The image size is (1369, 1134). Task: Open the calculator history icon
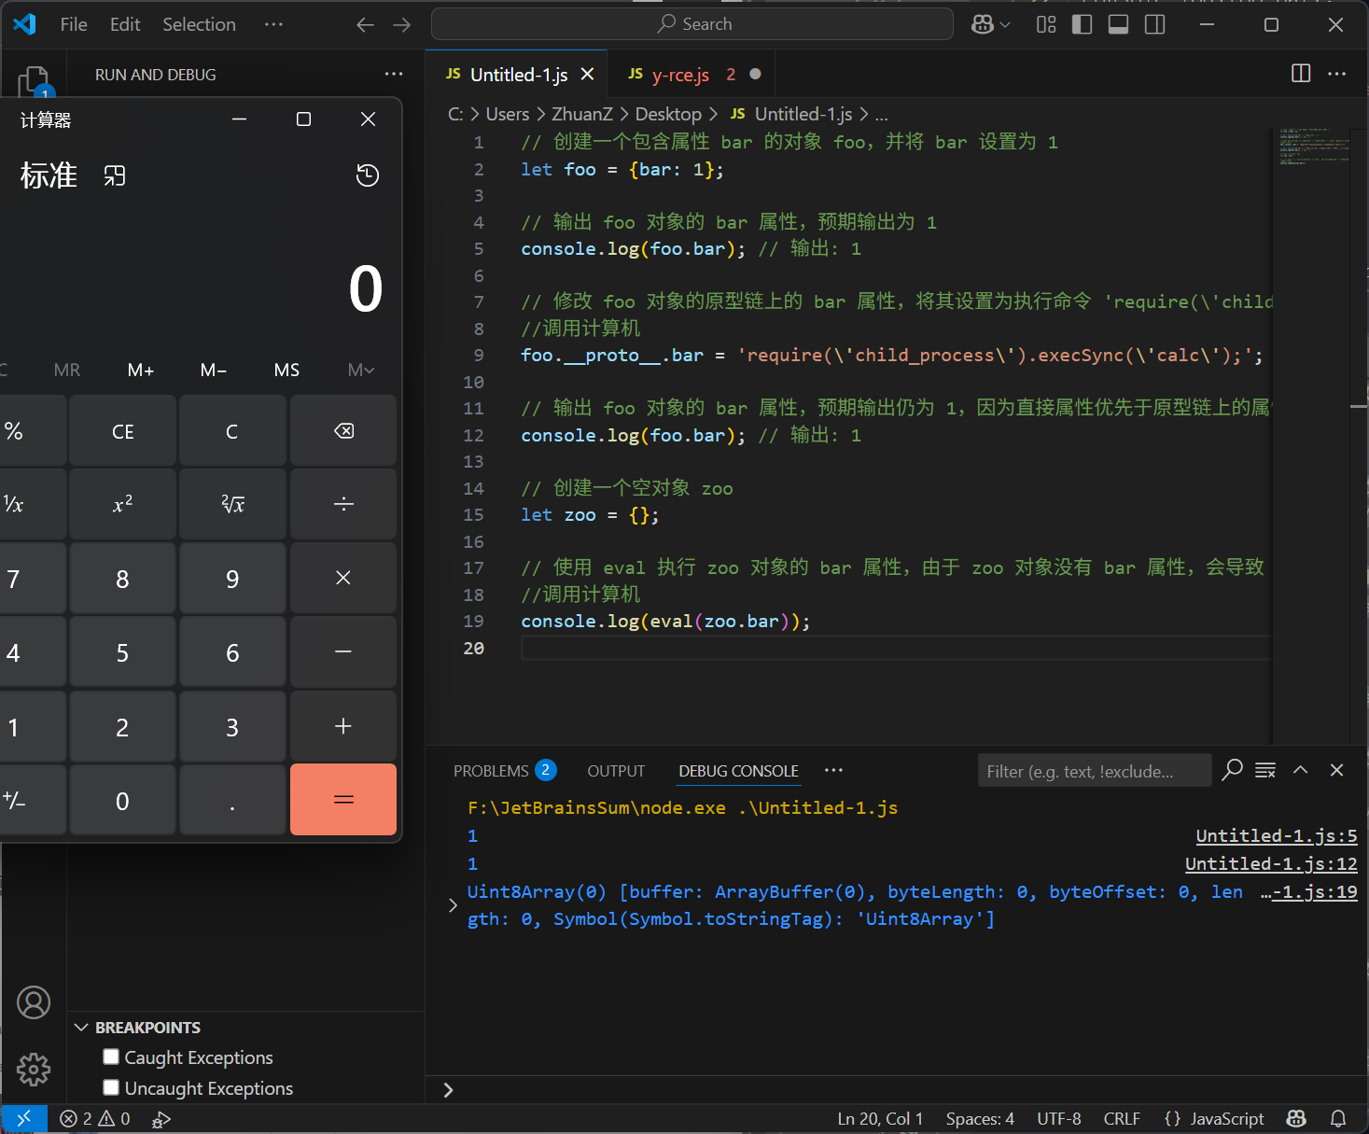tap(368, 175)
